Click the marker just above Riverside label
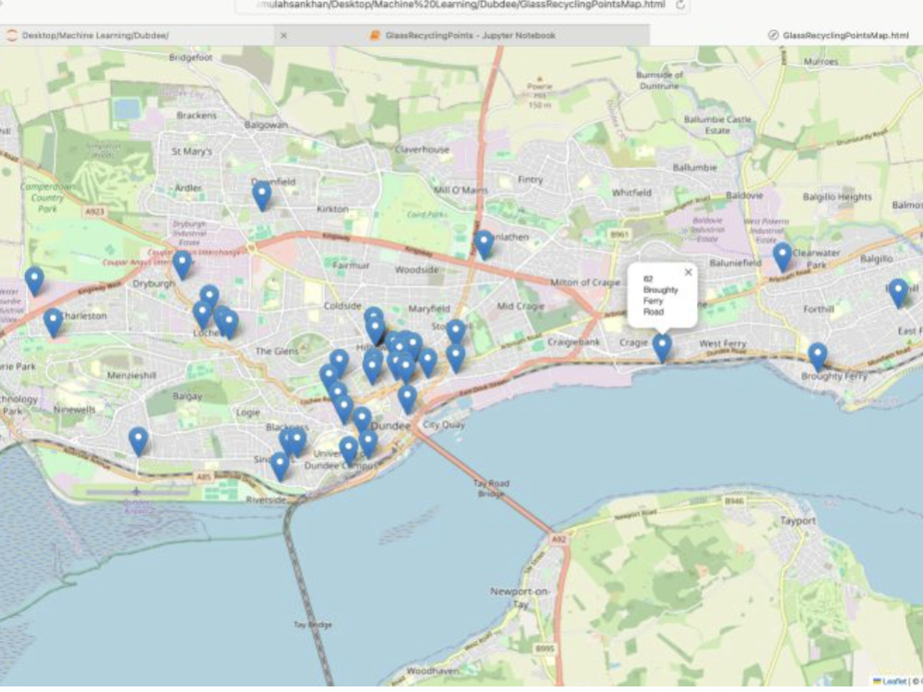The height and width of the screenshot is (692, 923). (x=280, y=467)
